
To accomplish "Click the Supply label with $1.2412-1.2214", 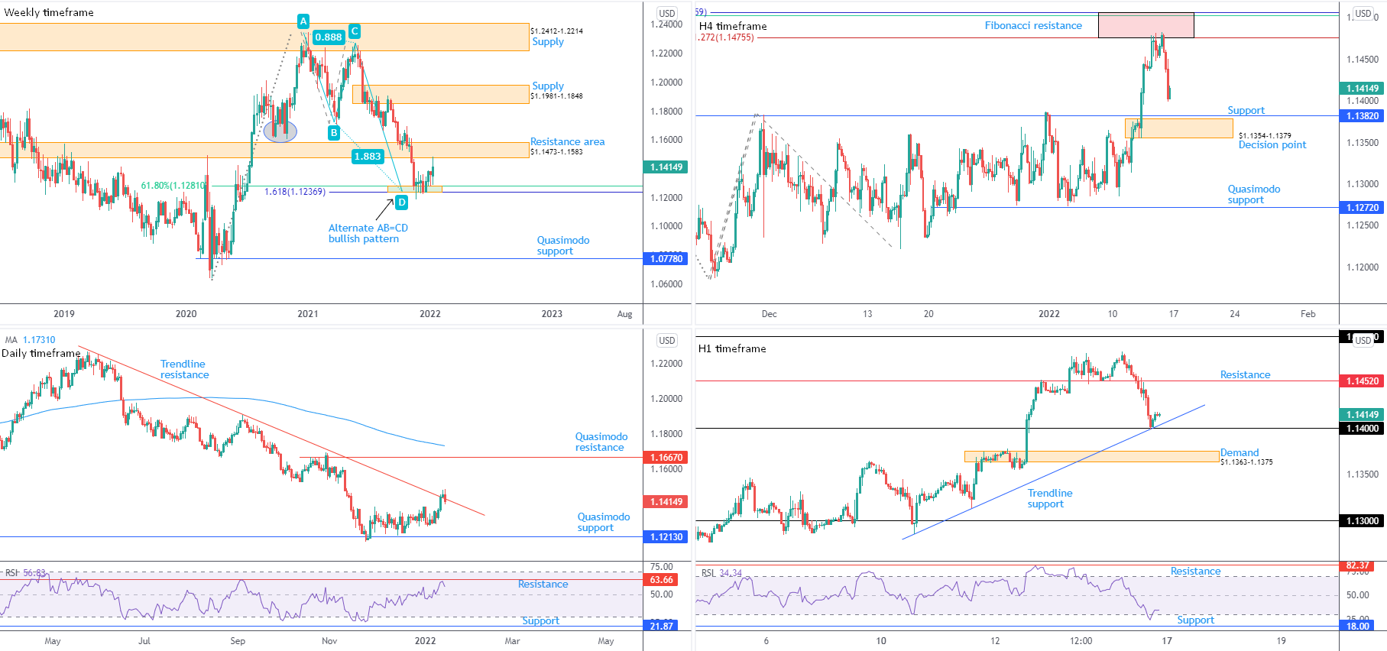I will 548,41.
